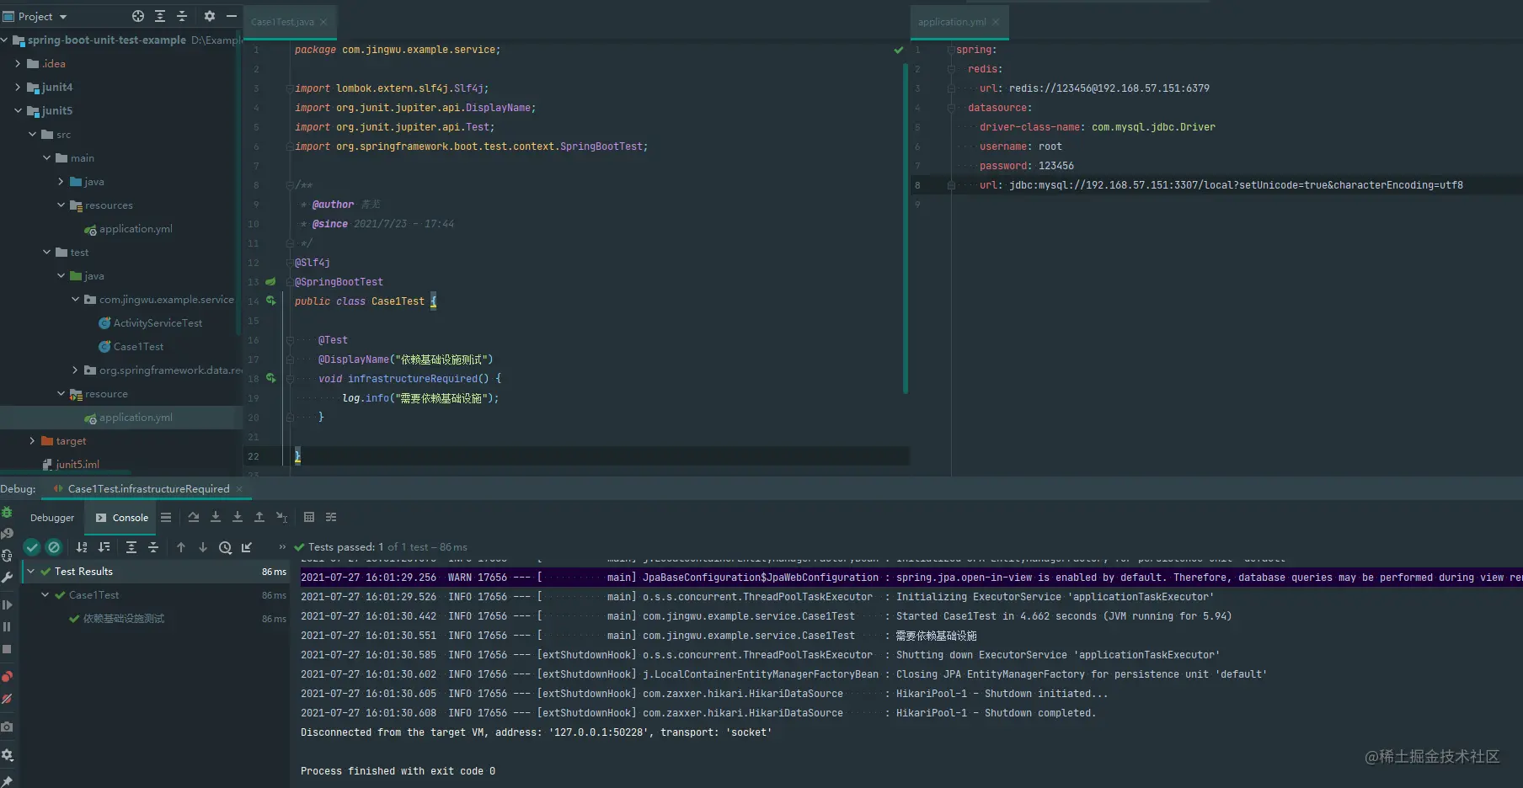This screenshot has height=788, width=1523.
Task: Select ActivityServiceTest in project tree
Action: tap(158, 322)
